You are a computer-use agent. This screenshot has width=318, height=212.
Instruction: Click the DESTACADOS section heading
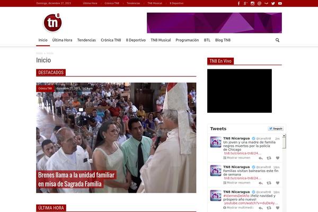pos(51,73)
